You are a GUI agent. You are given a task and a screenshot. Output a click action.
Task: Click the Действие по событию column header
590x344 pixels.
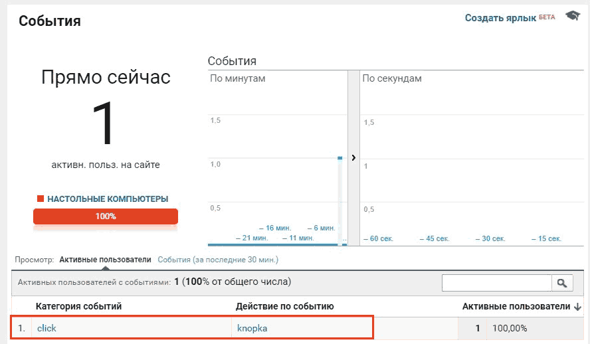click(285, 306)
